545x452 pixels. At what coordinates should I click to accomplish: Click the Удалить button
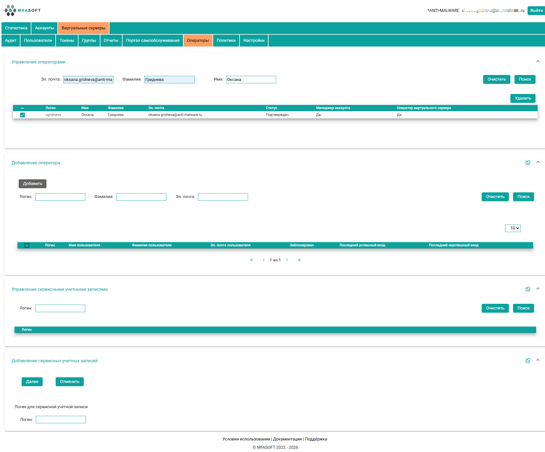point(523,98)
